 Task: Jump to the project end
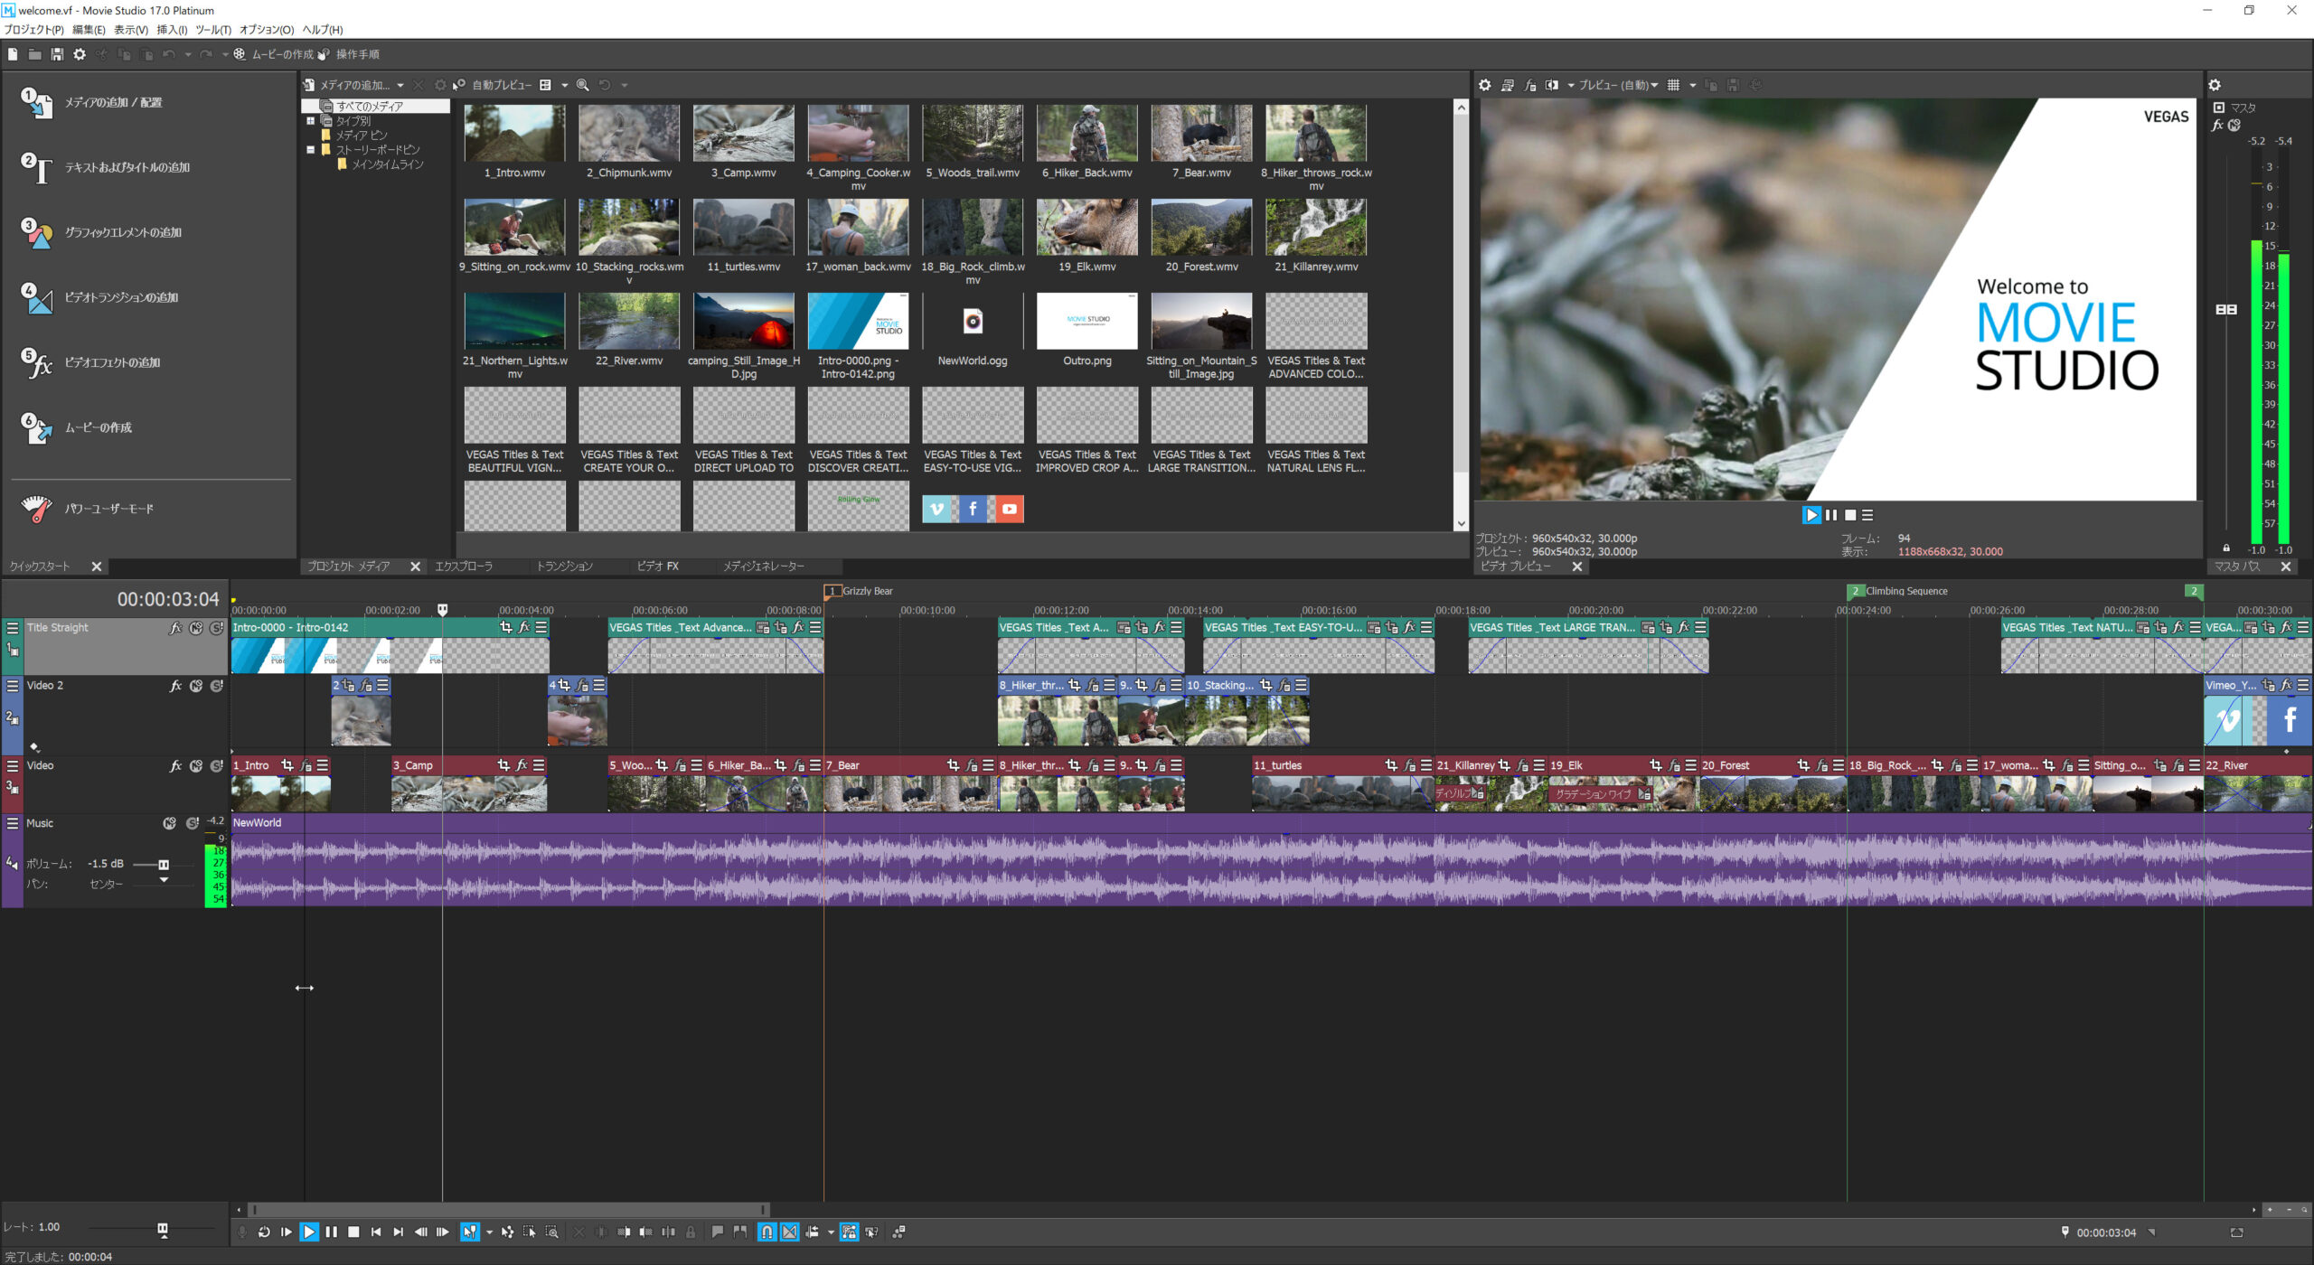(x=398, y=1232)
